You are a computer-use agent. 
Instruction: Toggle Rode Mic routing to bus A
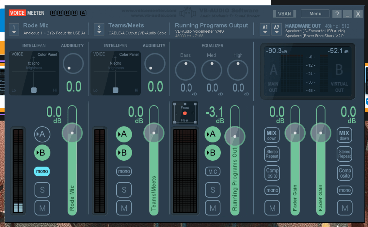click(42, 134)
